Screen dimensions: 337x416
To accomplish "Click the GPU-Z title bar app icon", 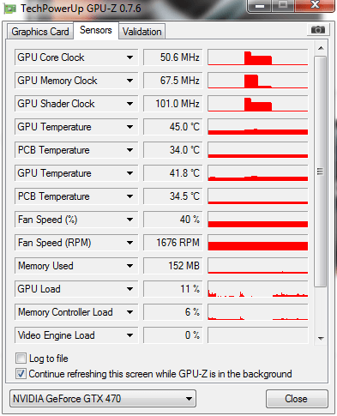I will tap(9, 9).
